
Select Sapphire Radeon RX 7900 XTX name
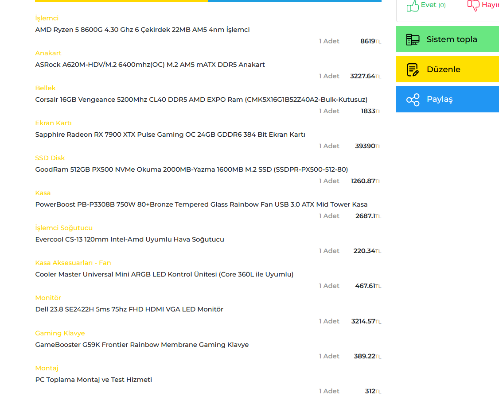point(170,135)
